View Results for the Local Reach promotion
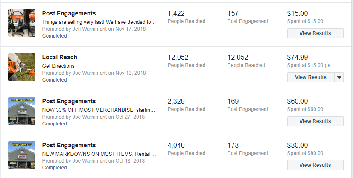353x178 pixels. [x=311, y=77]
